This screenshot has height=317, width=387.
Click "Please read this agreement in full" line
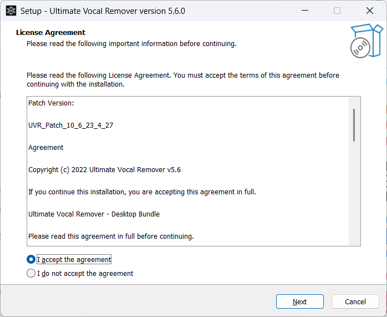click(x=111, y=237)
